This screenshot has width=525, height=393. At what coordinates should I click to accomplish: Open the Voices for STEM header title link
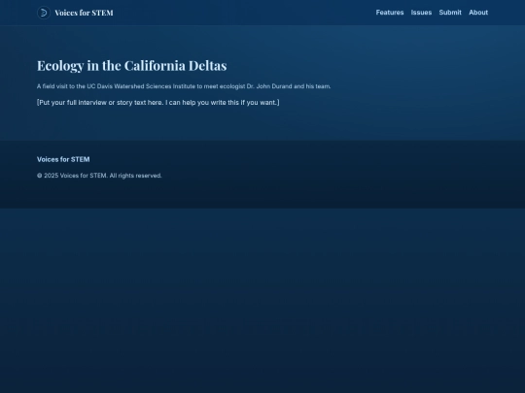click(84, 13)
